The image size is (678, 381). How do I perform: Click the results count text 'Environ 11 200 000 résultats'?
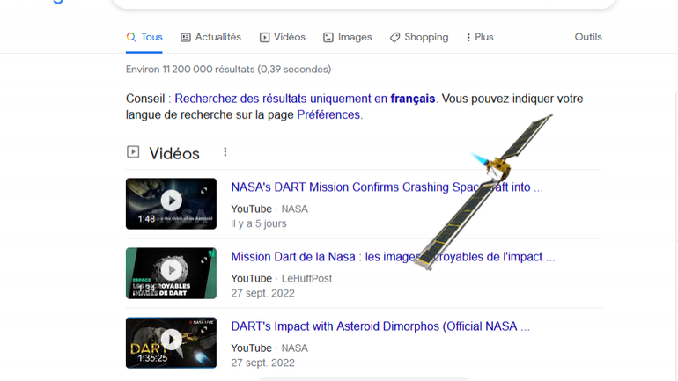coord(190,70)
